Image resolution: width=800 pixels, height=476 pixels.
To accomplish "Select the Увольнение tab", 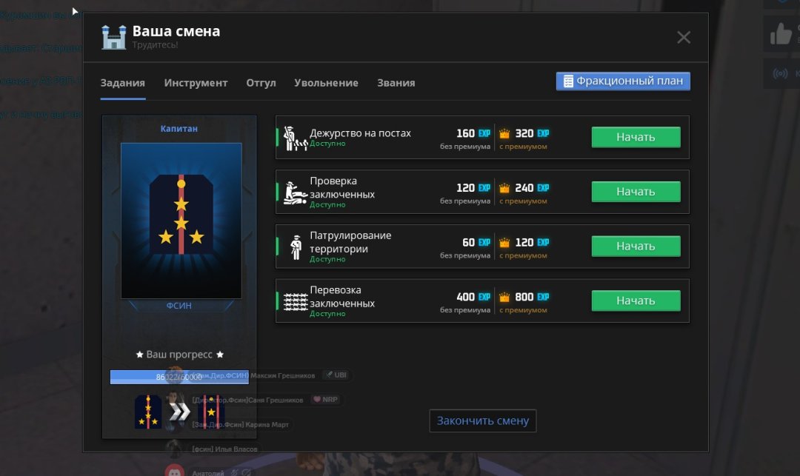I will pyautogui.click(x=326, y=83).
